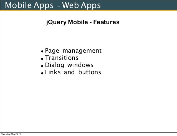Click the 'Thursday, May 23, 13' date footer

pyautogui.click(x=11, y=134)
